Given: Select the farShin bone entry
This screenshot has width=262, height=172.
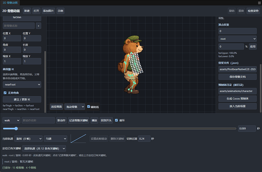Looking at the screenshot, I should (22, 18).
